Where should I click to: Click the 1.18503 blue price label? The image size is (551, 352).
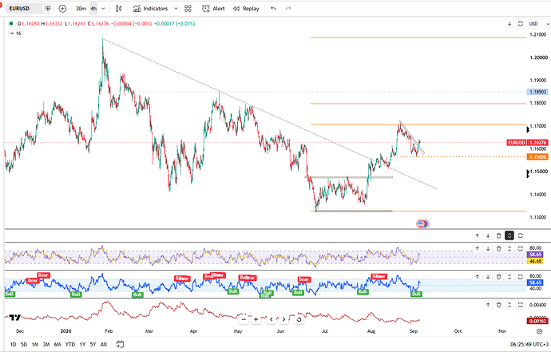[537, 92]
